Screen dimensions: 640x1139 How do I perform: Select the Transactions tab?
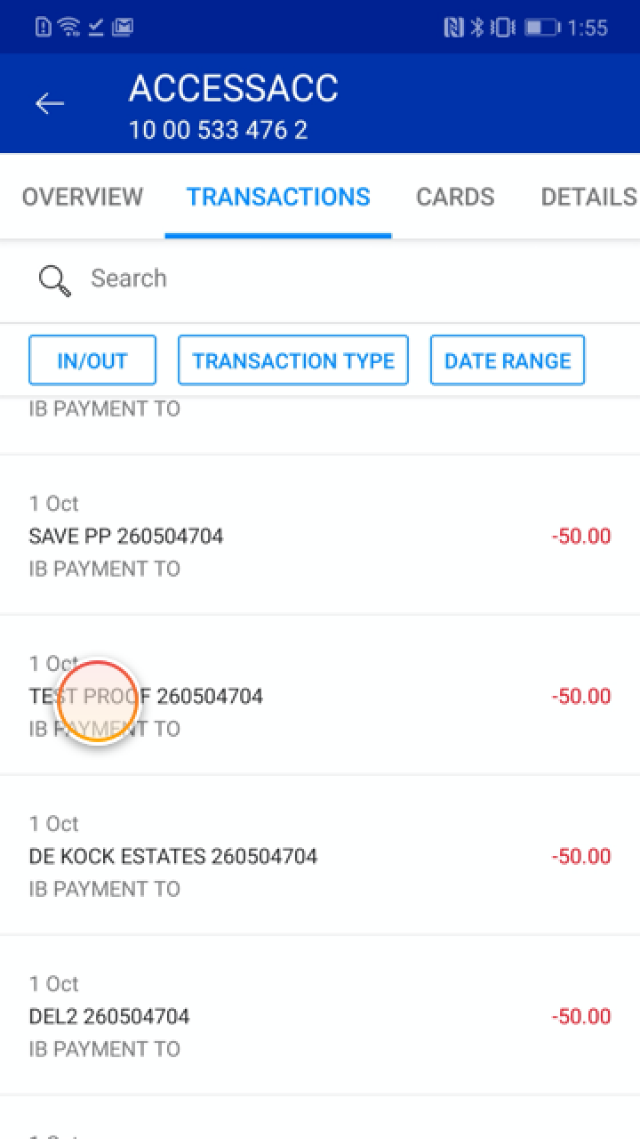point(278,197)
